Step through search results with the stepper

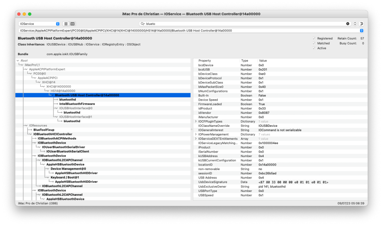(355, 24)
